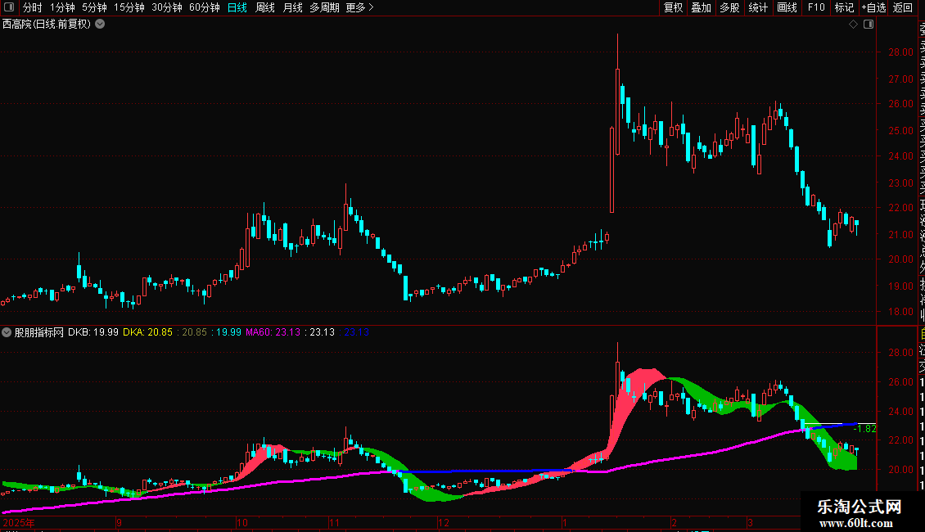Click month 12 marker on the time axis
The image size is (925, 532).
pyautogui.click(x=444, y=523)
